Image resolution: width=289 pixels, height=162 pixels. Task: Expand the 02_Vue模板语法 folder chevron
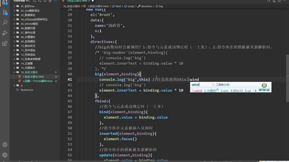click(x=14, y=10)
